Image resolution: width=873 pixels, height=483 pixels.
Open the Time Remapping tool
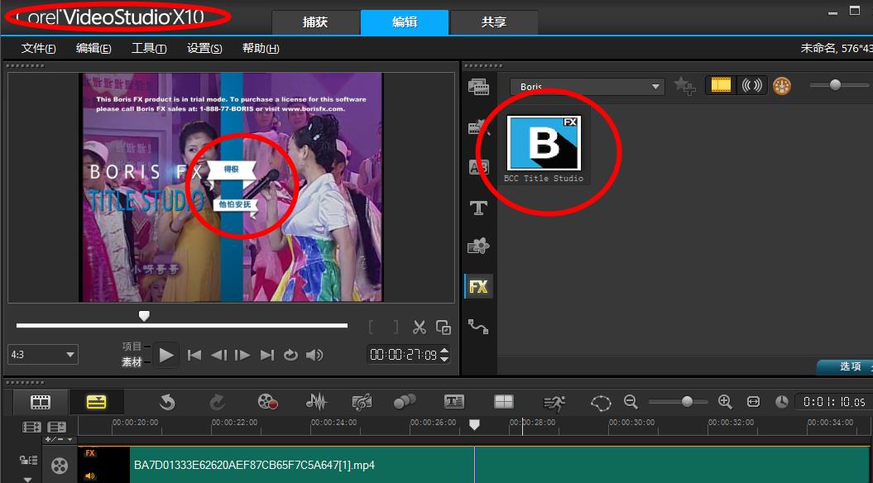(x=554, y=402)
